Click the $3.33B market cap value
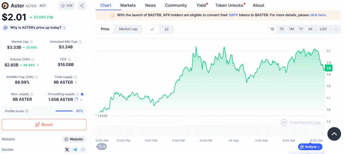Screen dimensions: 344x154 tap(14, 47)
